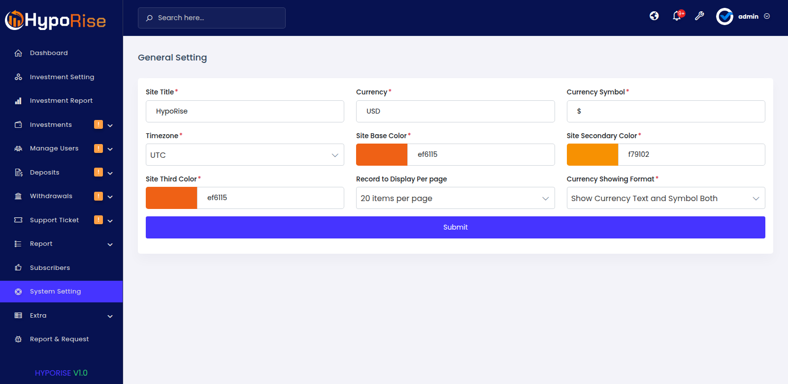Go to Dashboard menu item
788x384 pixels.
pos(61,53)
